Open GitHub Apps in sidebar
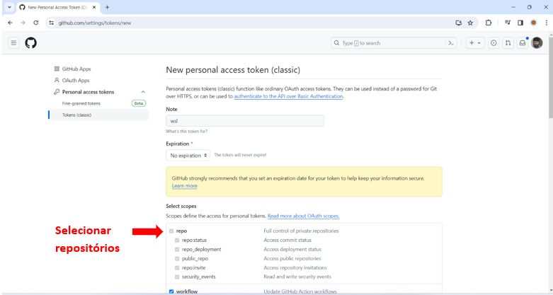The width and height of the screenshot is (553, 295). click(x=73, y=69)
